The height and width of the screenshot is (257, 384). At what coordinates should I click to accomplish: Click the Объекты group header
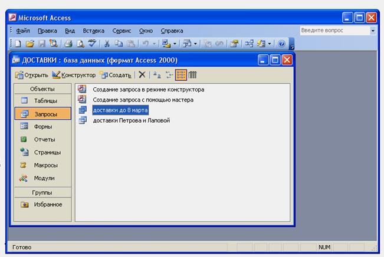click(42, 89)
